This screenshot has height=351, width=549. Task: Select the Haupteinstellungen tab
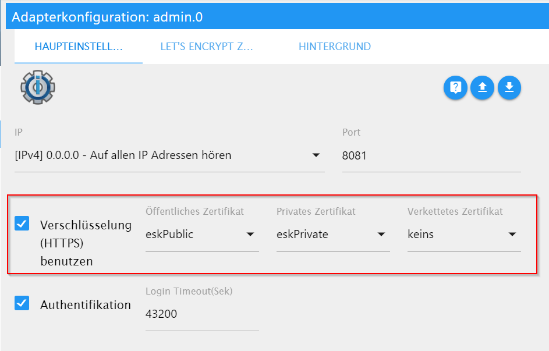click(x=79, y=47)
